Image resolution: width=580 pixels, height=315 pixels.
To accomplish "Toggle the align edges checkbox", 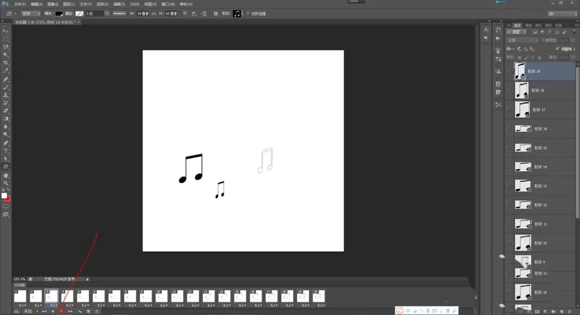I will tap(248, 14).
